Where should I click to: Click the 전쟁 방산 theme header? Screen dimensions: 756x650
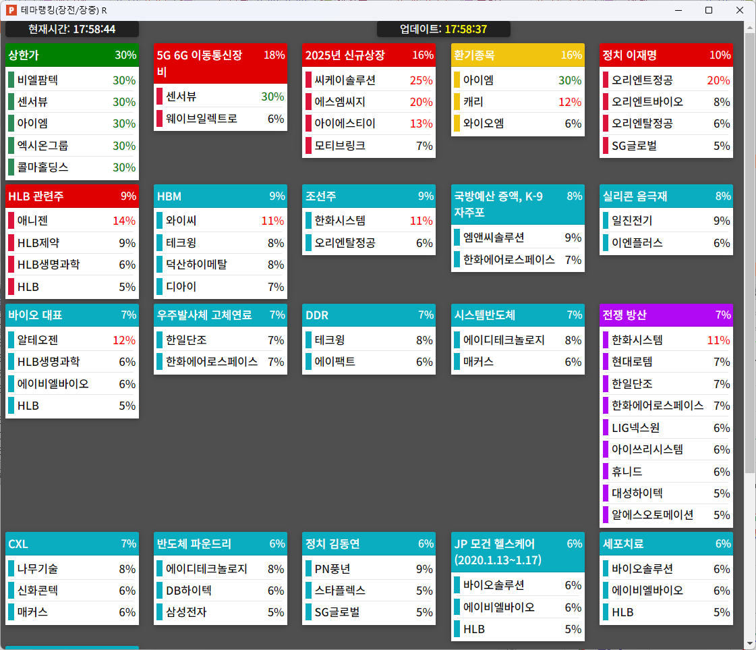(x=666, y=315)
